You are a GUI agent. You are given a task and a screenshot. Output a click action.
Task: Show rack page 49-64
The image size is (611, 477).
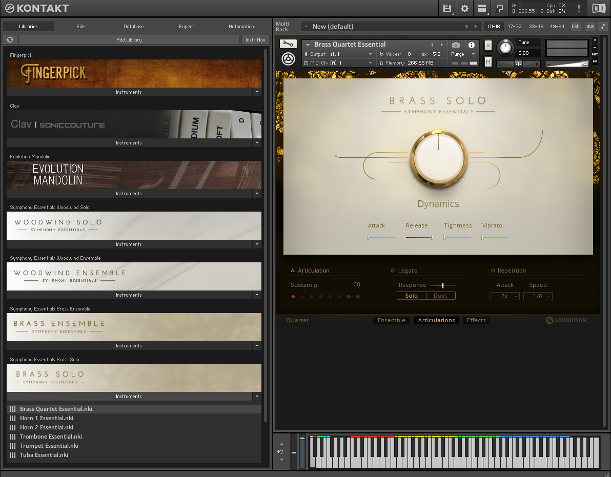pos(557,27)
